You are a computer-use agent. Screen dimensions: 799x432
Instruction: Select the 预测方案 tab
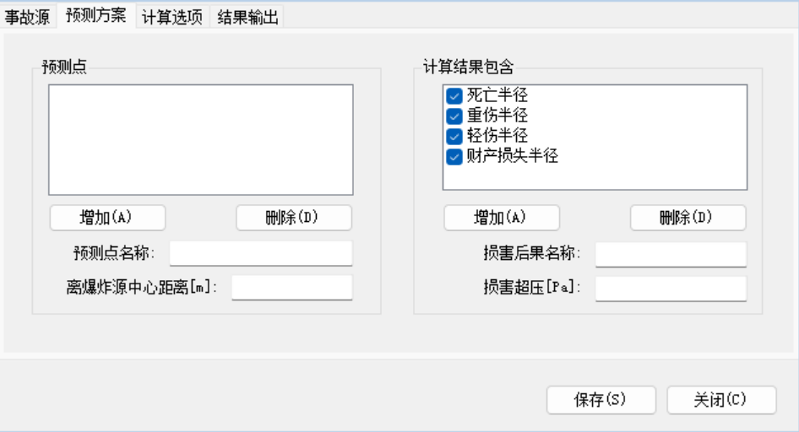click(95, 17)
